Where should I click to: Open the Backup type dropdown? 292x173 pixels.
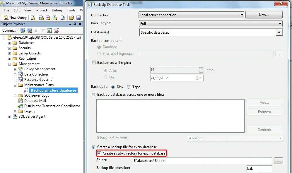[211, 24]
